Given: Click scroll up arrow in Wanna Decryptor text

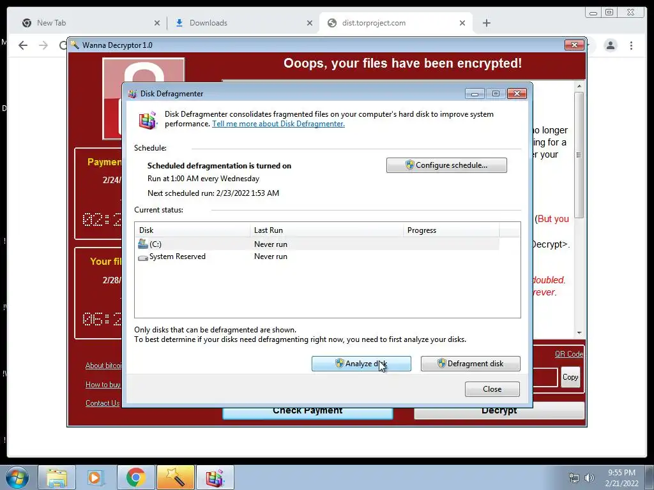Looking at the screenshot, I should tap(579, 86).
